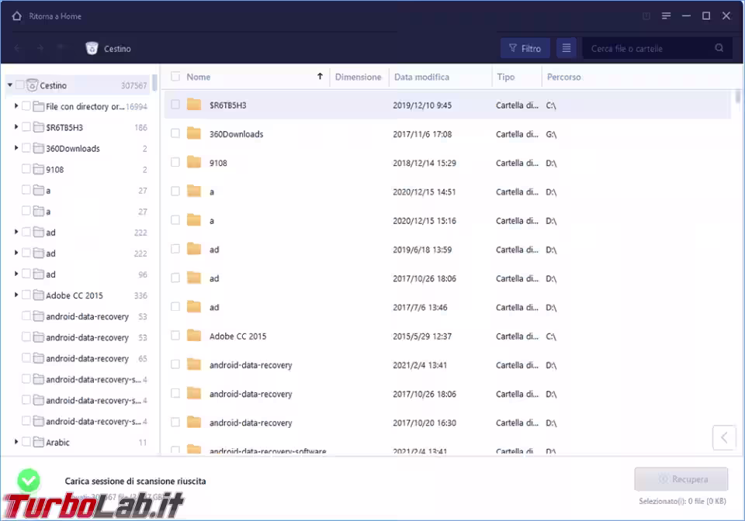Click the Cestino recycle bin icon in toolbar
Screen dimensions: 745x521
92,48
